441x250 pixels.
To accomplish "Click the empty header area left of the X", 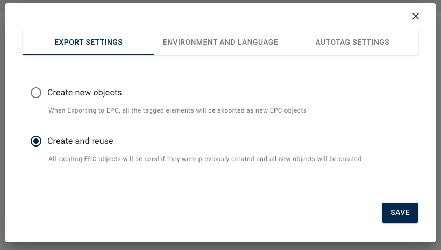I will [x=215, y=16].
